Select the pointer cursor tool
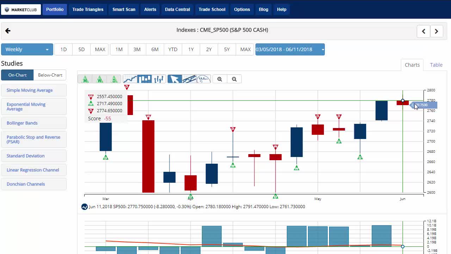451x254 pixels. point(174,79)
